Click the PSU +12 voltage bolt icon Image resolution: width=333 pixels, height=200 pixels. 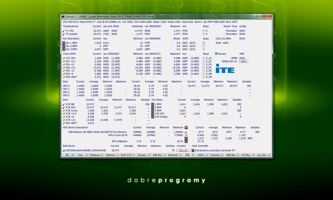click(64, 68)
